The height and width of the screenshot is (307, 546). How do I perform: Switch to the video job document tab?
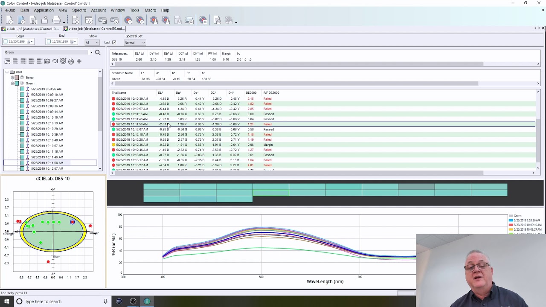[x=94, y=29]
